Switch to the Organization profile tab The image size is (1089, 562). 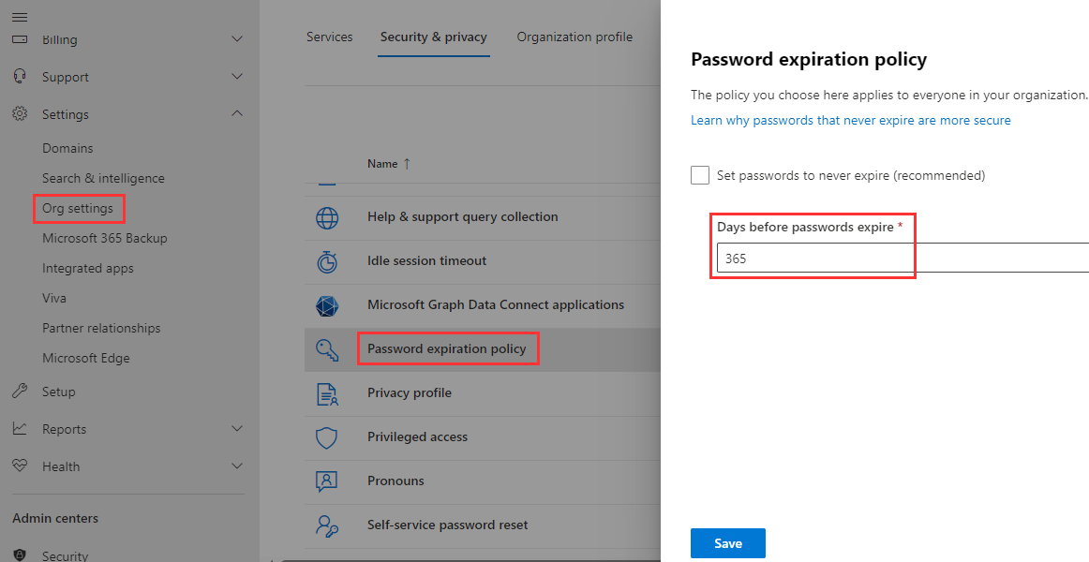coord(574,37)
